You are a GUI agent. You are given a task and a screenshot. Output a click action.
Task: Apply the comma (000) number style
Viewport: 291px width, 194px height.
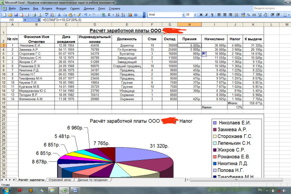254,15
